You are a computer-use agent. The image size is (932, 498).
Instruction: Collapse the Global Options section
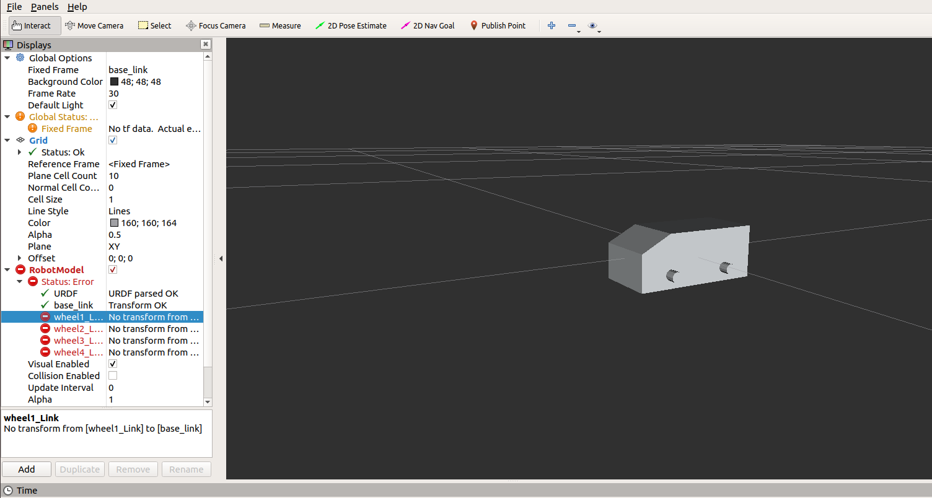pyautogui.click(x=7, y=58)
